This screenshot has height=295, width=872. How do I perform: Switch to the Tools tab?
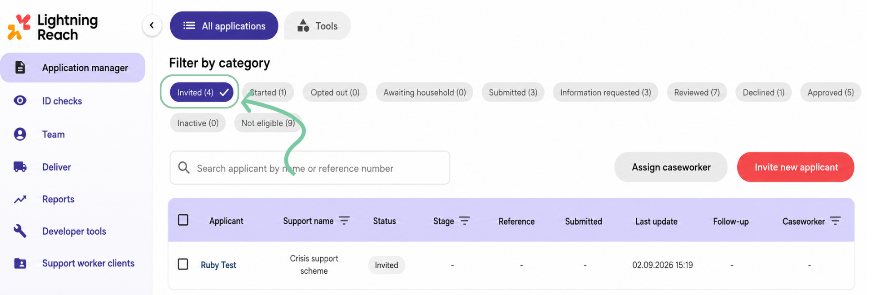tap(317, 26)
